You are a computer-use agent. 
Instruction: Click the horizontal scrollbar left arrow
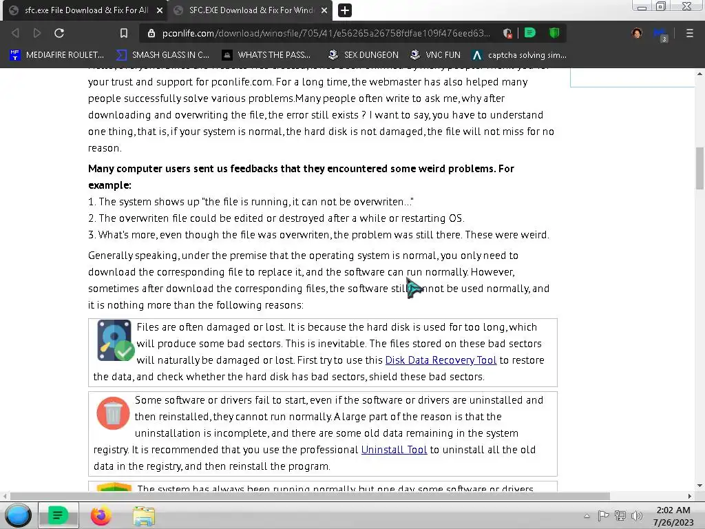5,496
